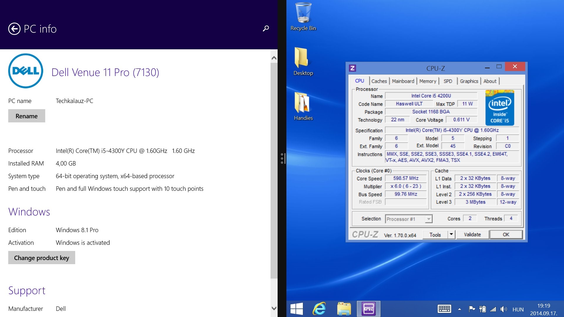Click the CPU-Z title bar Z icon
The image size is (564, 317).
[352, 68]
